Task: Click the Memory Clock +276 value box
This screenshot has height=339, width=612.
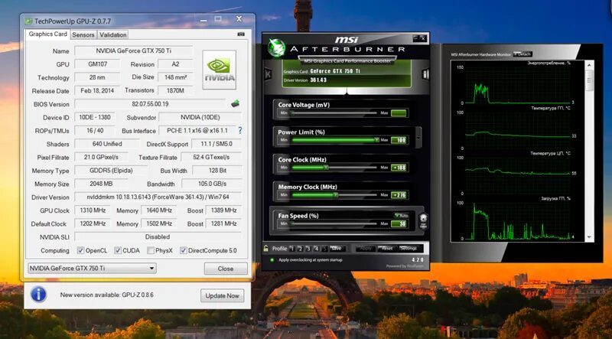Action: pyautogui.click(x=399, y=195)
